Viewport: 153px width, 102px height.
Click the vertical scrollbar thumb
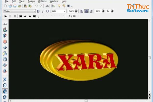(x=149, y=58)
